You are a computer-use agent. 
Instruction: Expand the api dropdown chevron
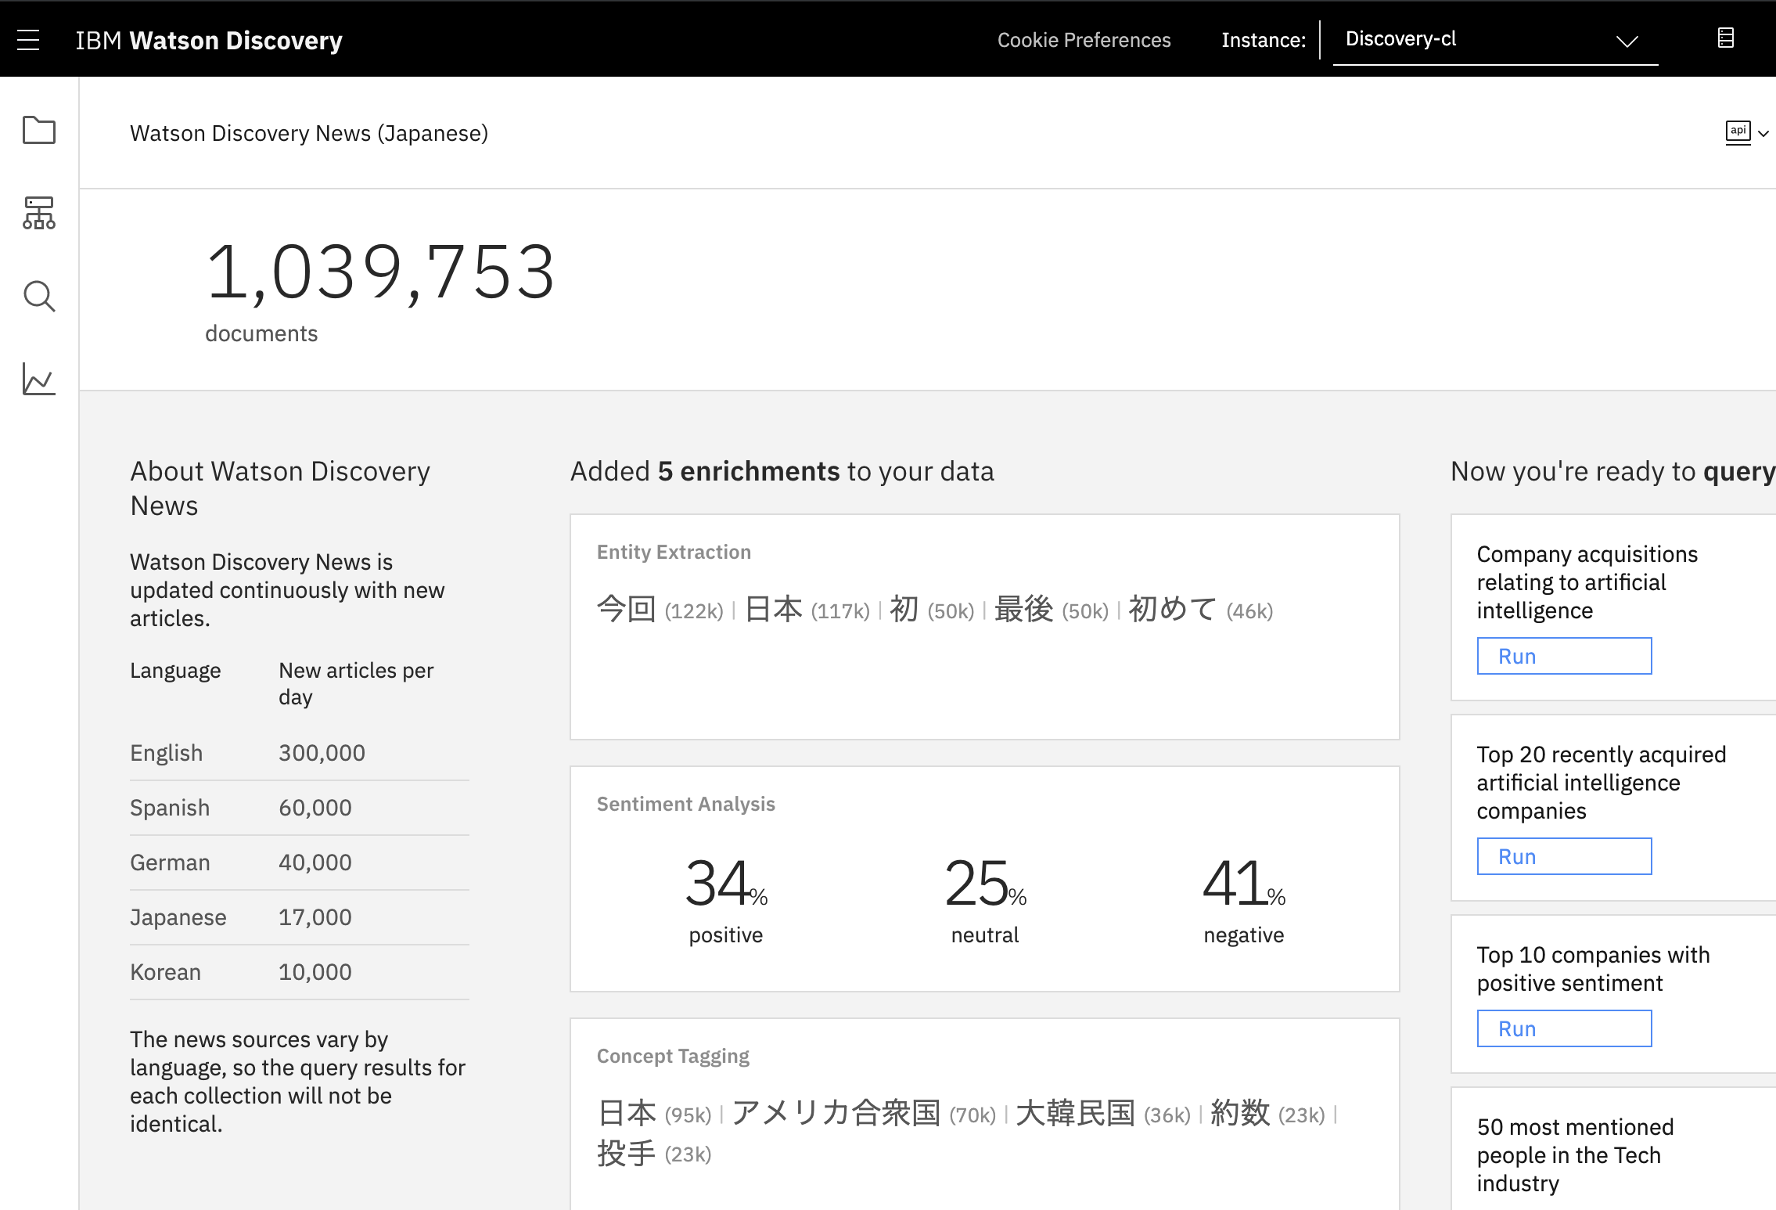(x=1763, y=134)
